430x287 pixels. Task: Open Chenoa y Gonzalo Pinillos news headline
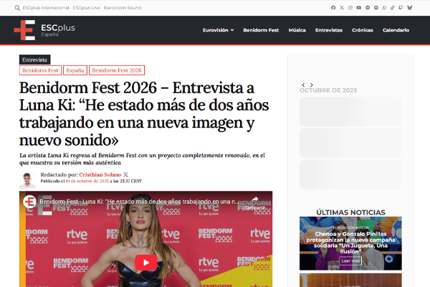point(350,243)
